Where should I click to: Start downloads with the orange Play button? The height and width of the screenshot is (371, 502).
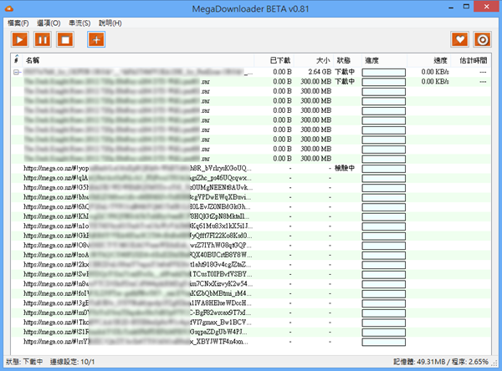(x=20, y=39)
